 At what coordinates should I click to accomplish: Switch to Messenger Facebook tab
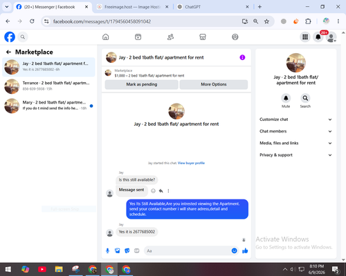(50, 7)
